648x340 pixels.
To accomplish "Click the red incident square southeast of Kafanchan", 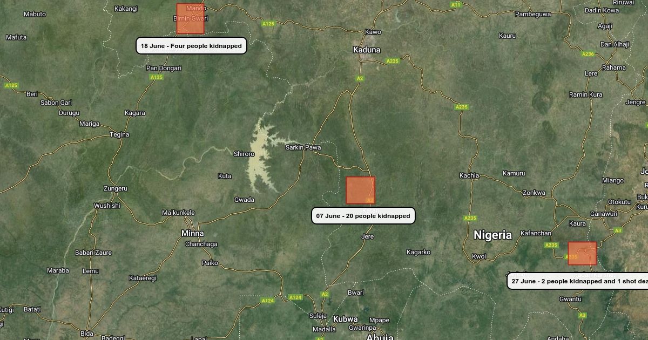I will tap(582, 253).
